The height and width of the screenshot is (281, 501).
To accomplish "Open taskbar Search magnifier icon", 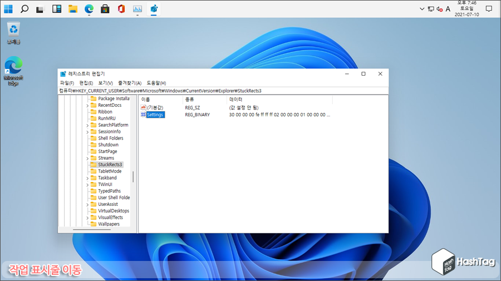I will click(24, 9).
